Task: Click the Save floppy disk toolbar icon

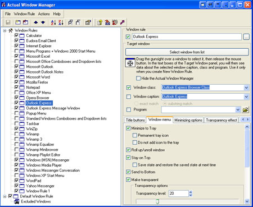Action: [8, 22]
